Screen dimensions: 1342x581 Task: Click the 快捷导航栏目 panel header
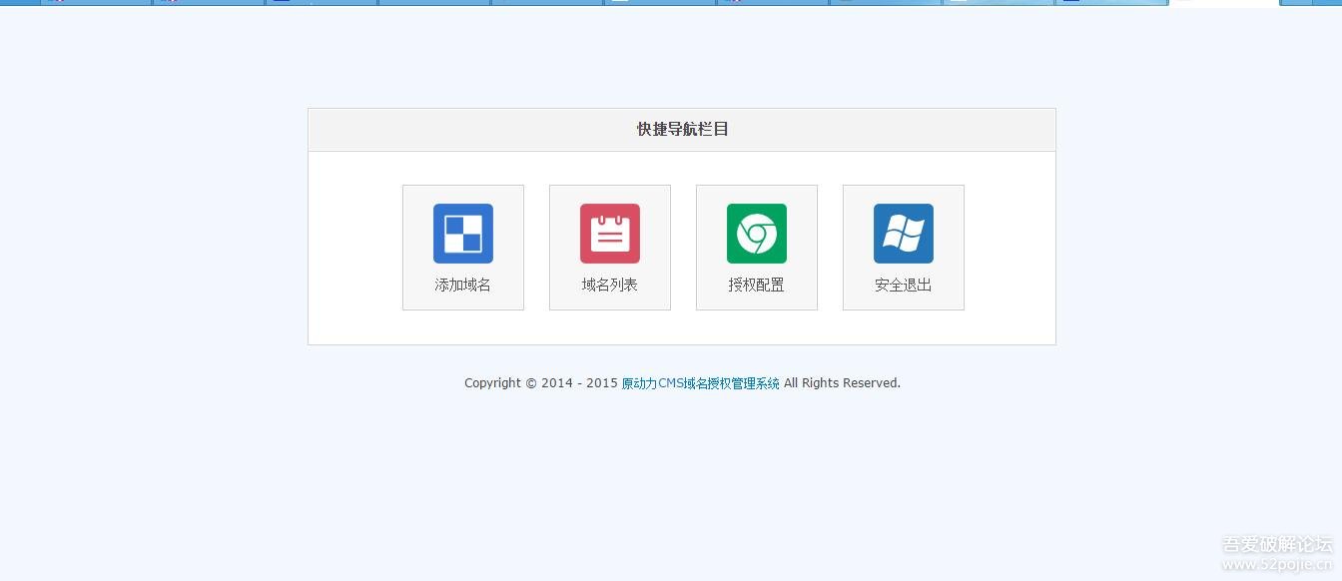682,129
